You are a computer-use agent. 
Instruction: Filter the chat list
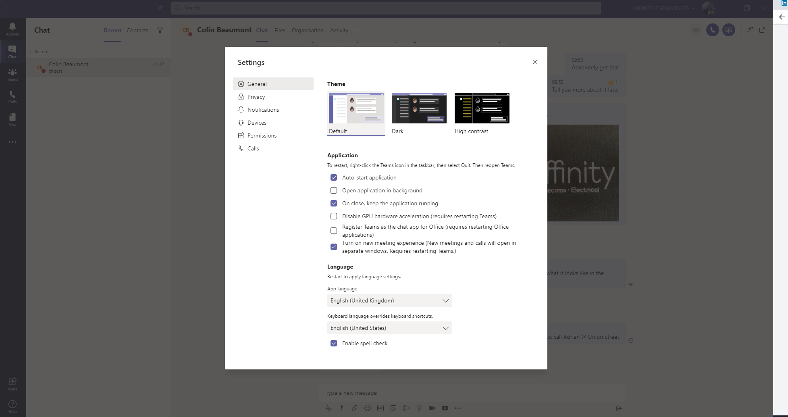point(160,30)
